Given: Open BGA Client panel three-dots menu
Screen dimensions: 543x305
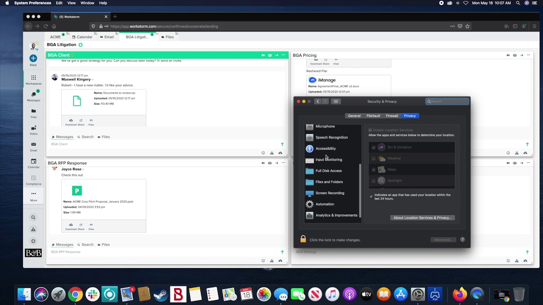Looking at the screenshot, I should pos(283,55).
